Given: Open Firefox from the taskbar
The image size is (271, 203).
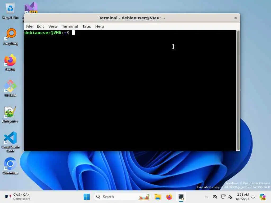Looking at the screenshot, I should [169, 197].
